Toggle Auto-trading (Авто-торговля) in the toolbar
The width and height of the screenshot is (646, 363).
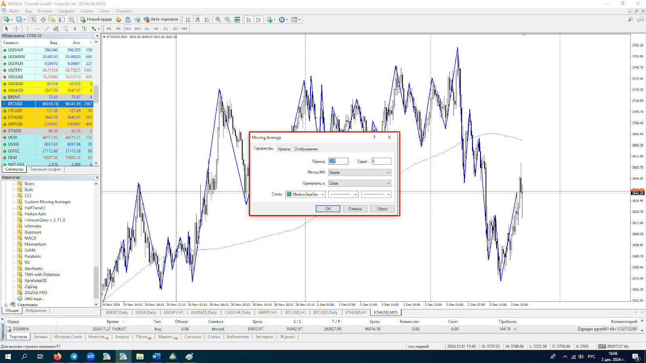coord(161,19)
